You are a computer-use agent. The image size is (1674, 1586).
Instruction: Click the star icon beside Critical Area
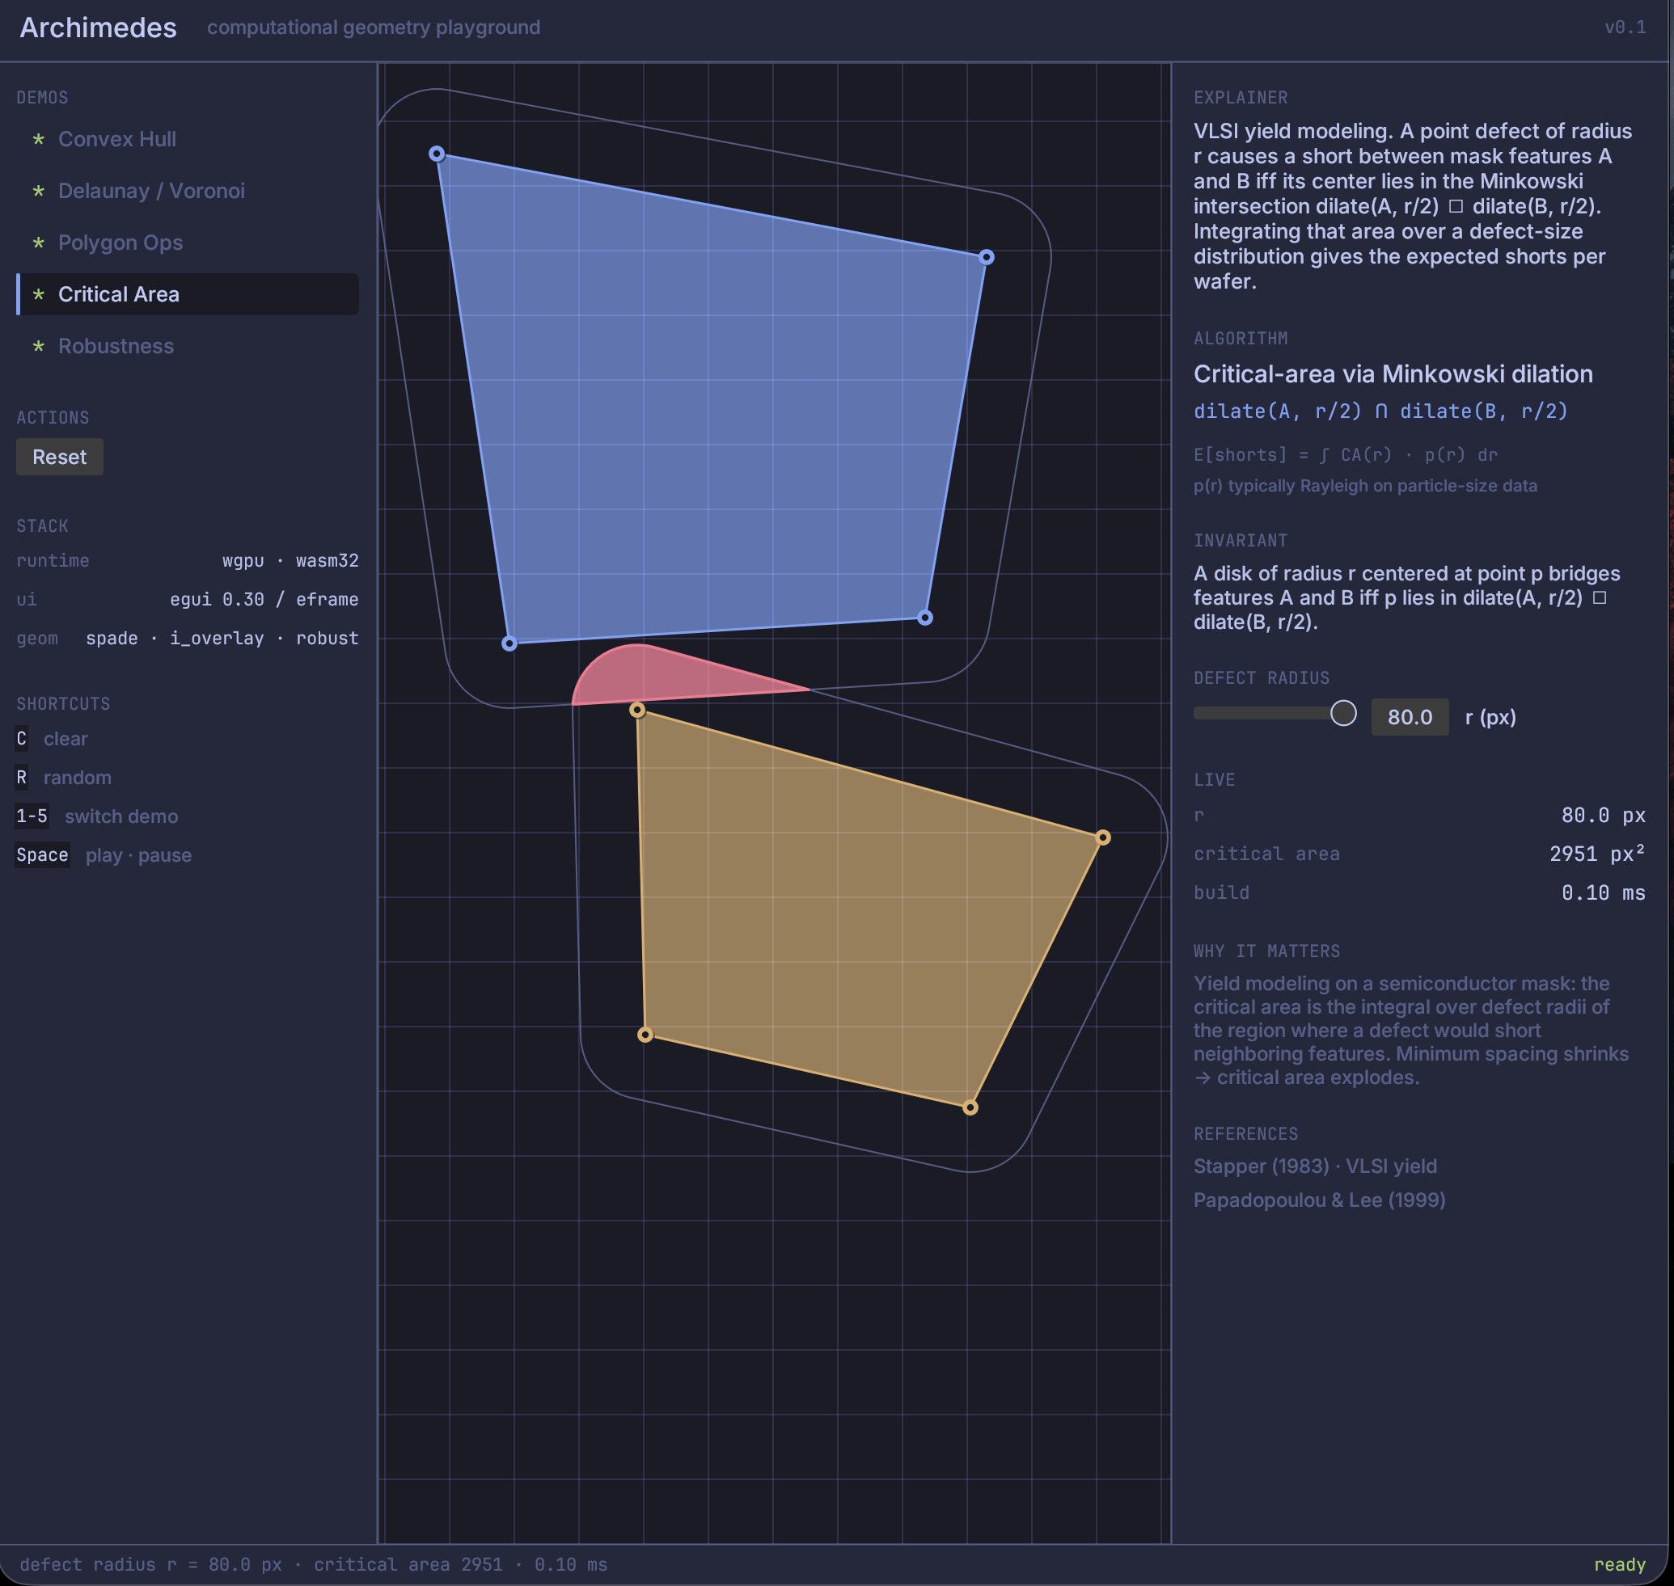coord(38,295)
